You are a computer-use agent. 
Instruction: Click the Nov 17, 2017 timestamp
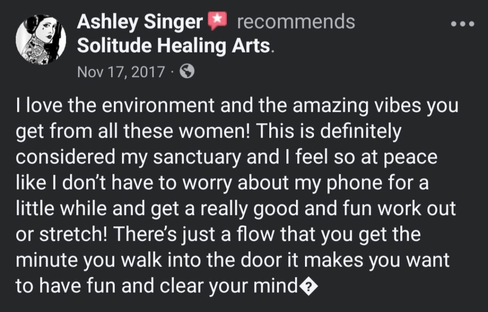121,72
